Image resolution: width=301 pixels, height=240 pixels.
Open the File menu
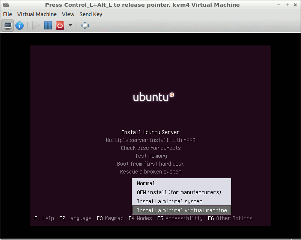pos(8,14)
